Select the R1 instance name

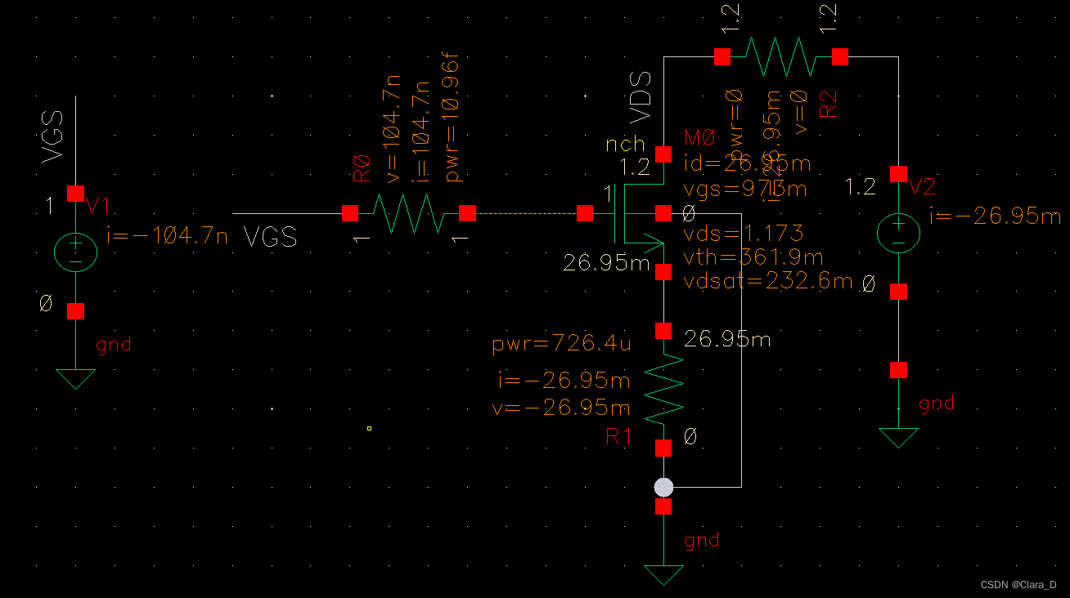pyautogui.click(x=618, y=437)
